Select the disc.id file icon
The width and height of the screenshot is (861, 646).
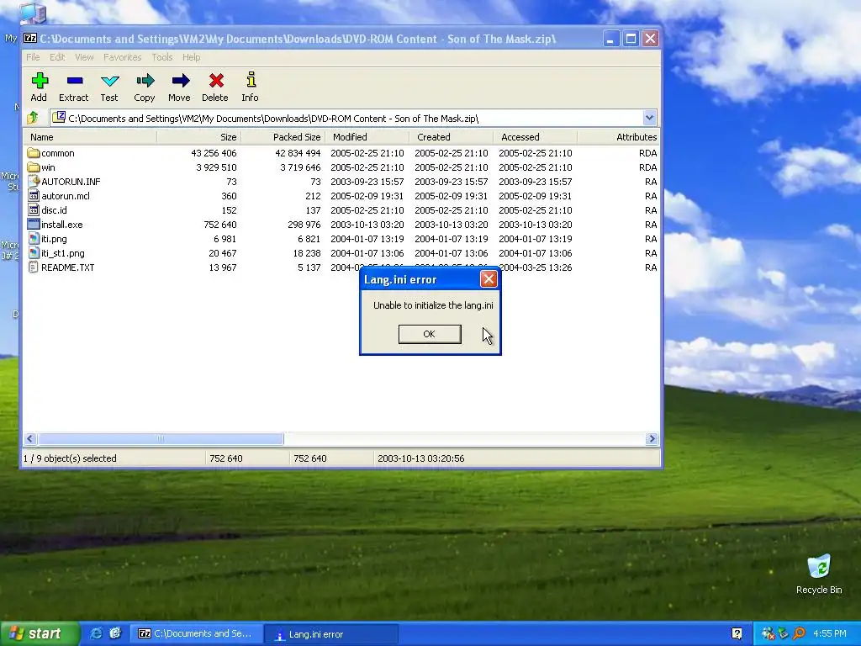34,209
